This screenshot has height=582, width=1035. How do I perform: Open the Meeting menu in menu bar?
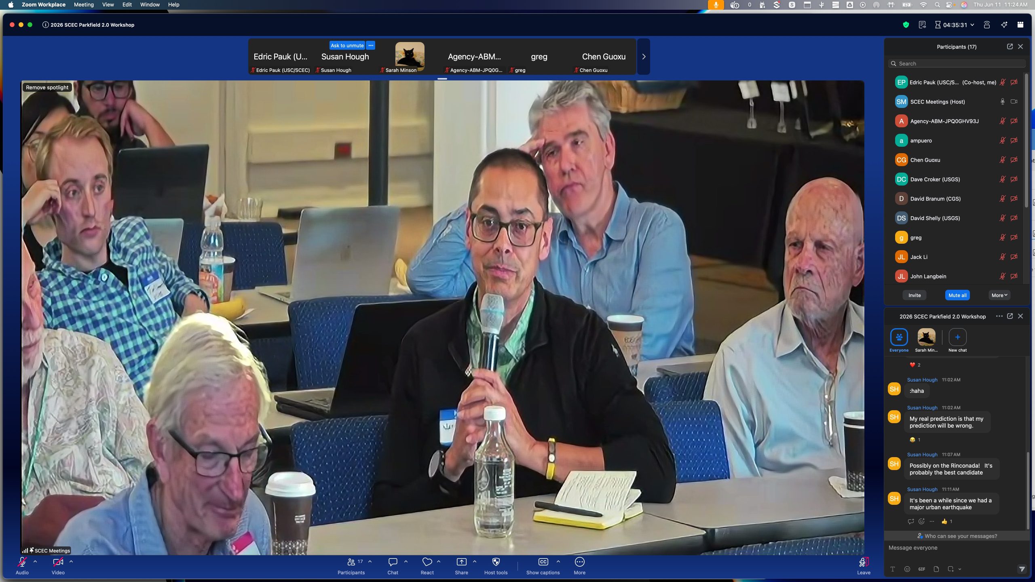click(84, 5)
